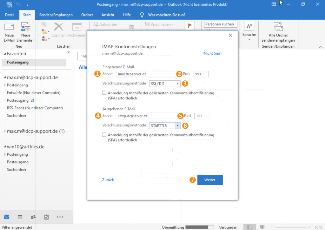The image size is (325, 230).
Task: Click the clean up folder icon
Action: click(x=44, y=31)
